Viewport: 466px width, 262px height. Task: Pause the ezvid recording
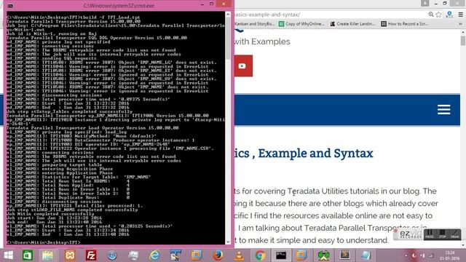pyautogui.click(x=429, y=234)
